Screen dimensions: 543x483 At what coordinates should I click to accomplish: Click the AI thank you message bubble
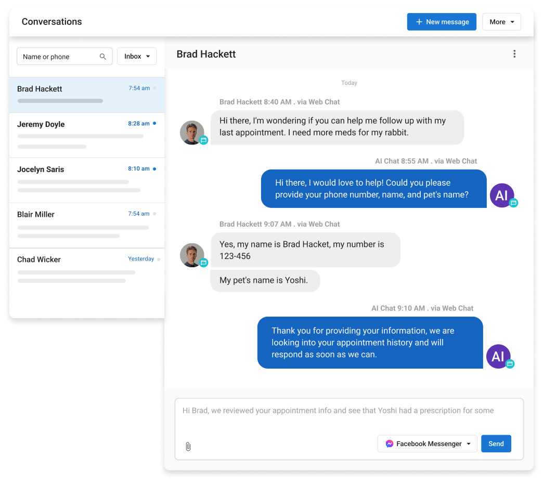coord(370,343)
